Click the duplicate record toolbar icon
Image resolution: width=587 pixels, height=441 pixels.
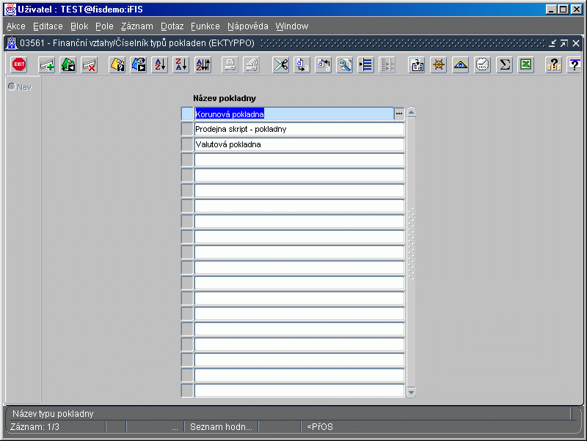[68, 64]
